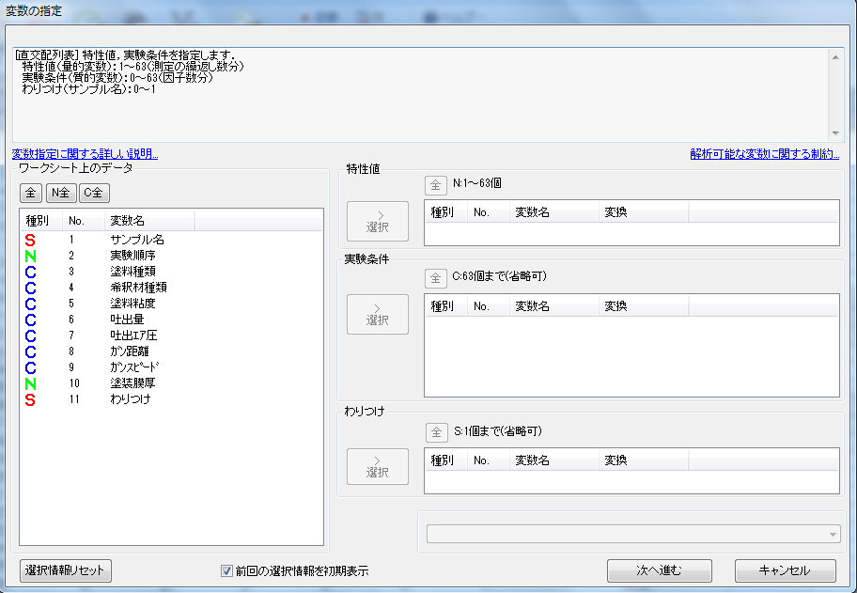
Task: Click the 全 button beside S:1個まで
Action: (436, 432)
